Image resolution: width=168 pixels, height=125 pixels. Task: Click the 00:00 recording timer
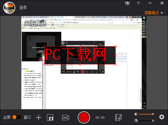tap(100, 118)
